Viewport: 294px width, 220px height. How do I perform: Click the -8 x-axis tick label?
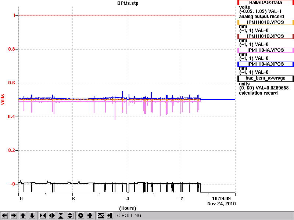pos(20,199)
